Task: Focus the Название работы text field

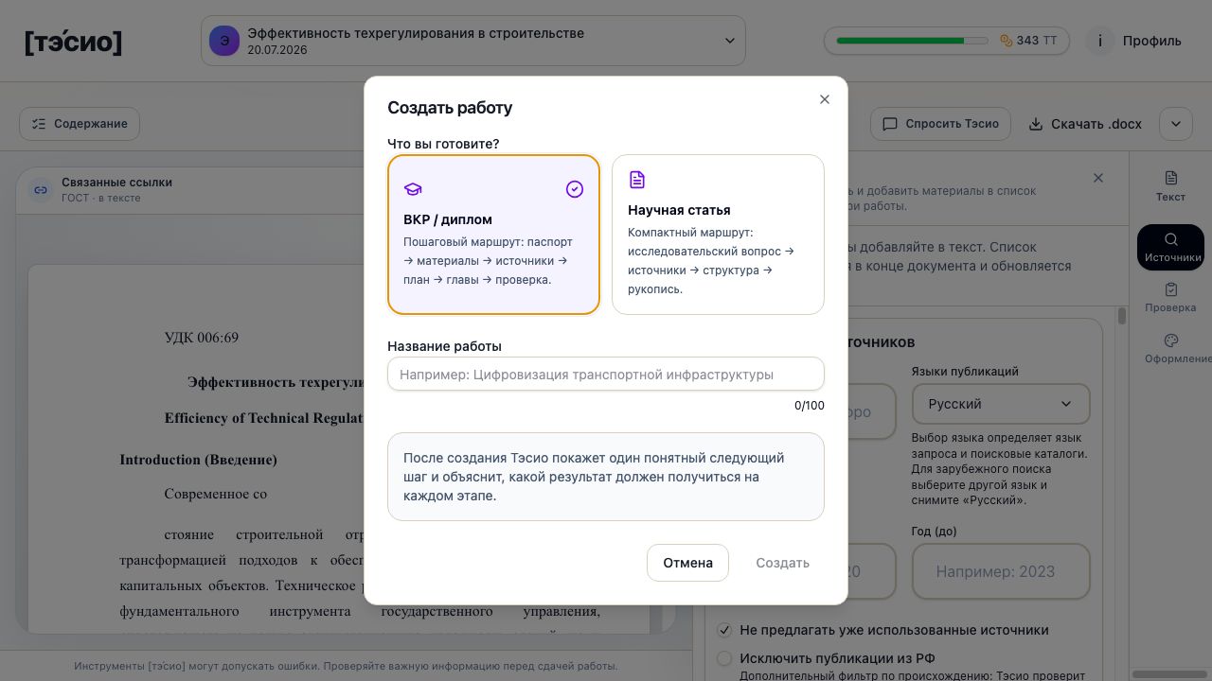Action: tap(606, 375)
